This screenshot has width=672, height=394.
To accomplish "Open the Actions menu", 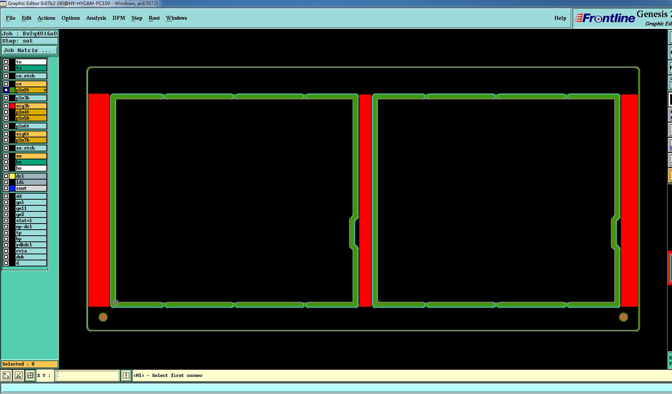I will coord(46,18).
